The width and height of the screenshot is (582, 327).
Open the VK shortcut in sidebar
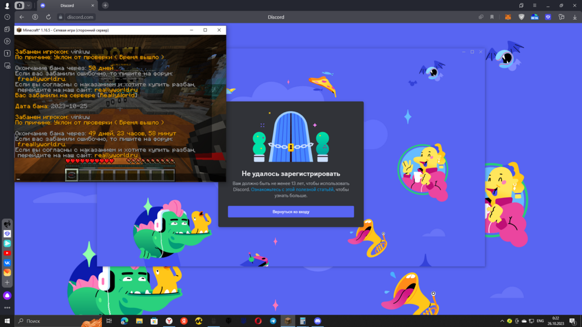(x=7, y=263)
